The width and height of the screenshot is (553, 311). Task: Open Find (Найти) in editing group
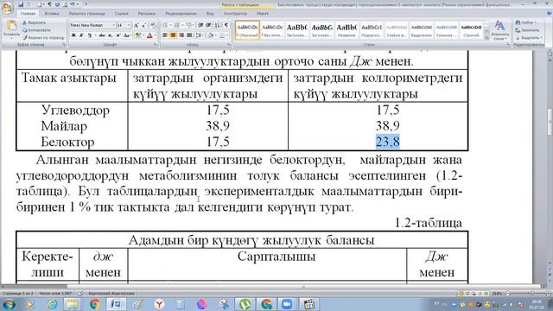(x=526, y=22)
